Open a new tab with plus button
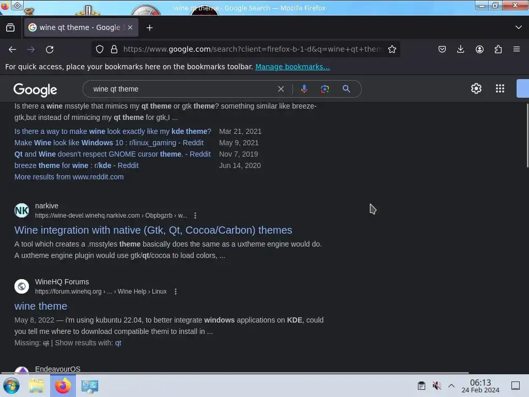 click(149, 28)
